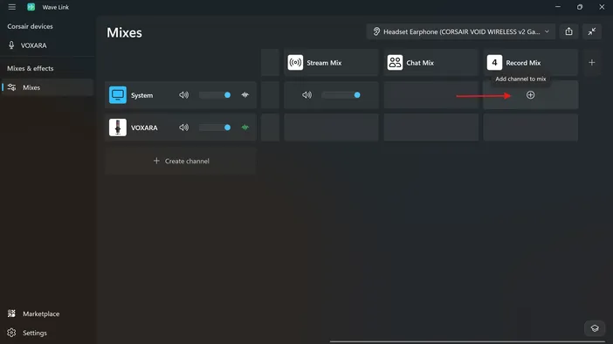Select the Record Mix header

531,63
